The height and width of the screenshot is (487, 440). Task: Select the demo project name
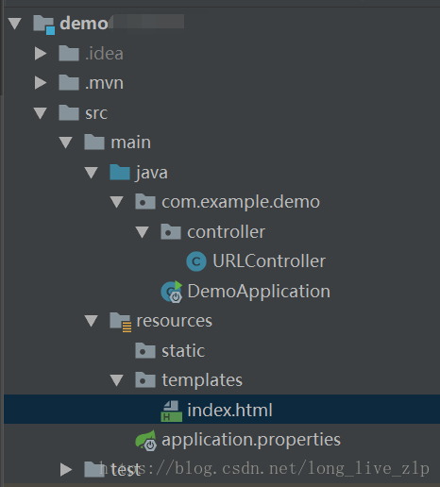point(84,24)
